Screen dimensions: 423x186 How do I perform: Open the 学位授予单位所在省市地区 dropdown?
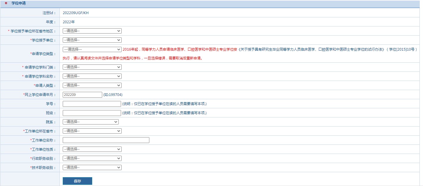point(92,31)
